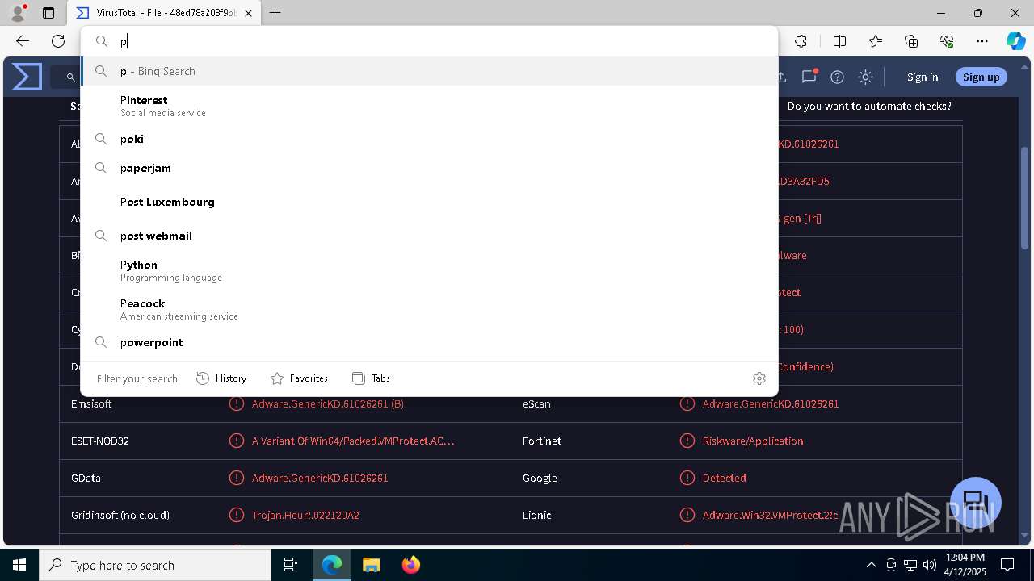Click the Emsisoft vendor name
Screen dimensions: 1034x581
click(91, 403)
